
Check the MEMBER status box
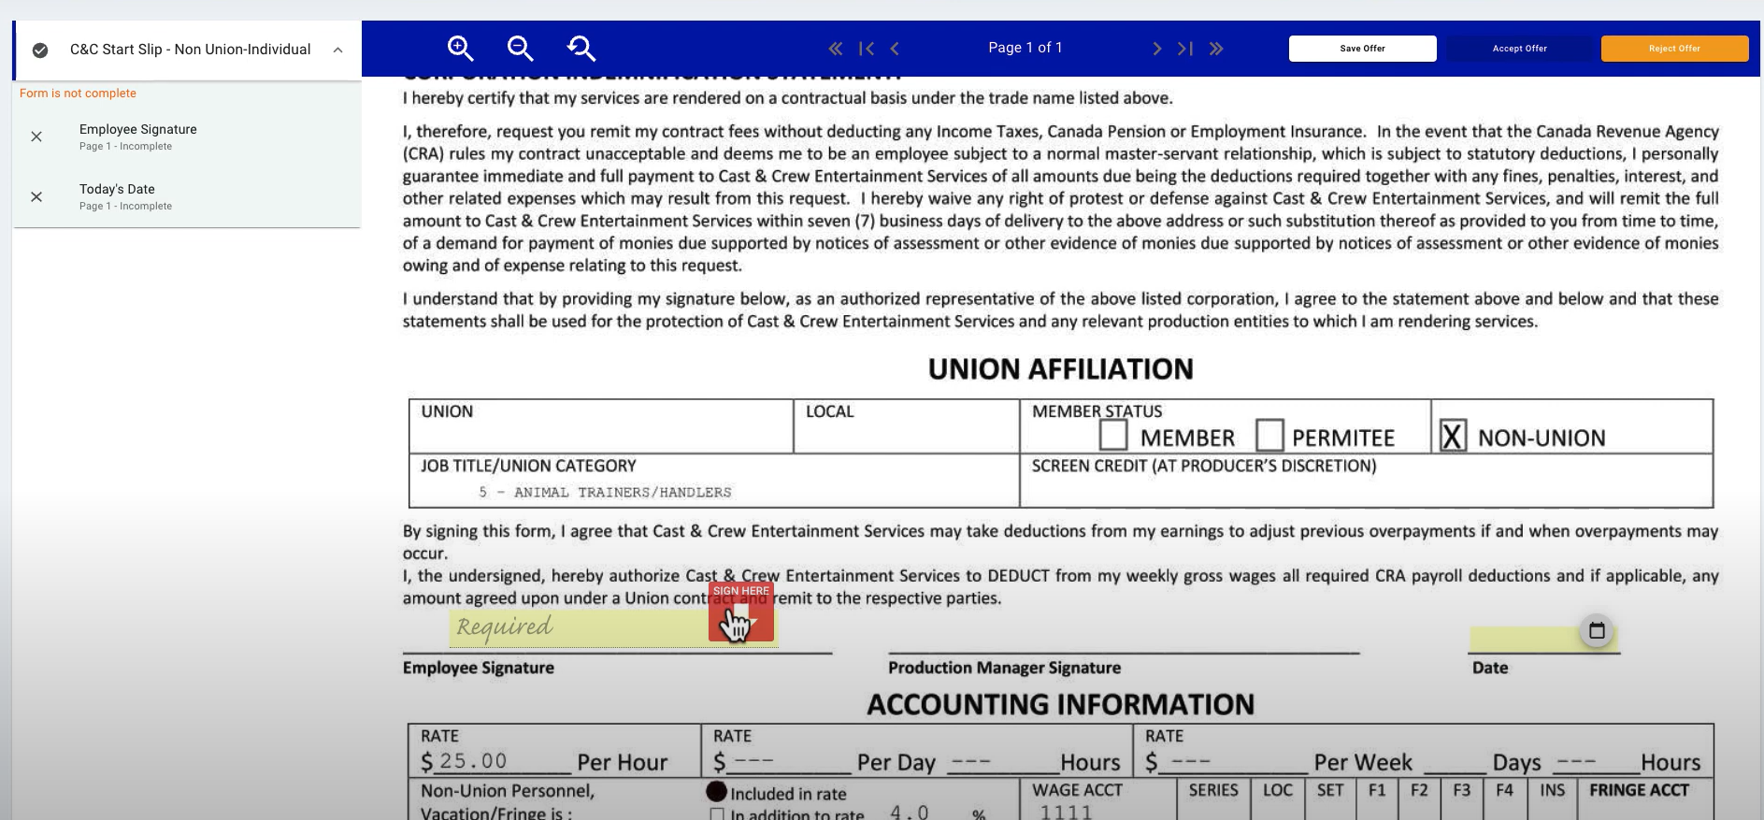[1112, 435]
